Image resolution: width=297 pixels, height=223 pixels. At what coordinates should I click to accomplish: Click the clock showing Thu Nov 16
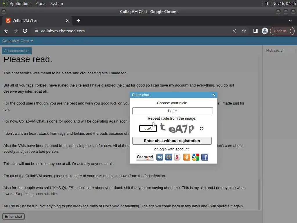(280, 3)
